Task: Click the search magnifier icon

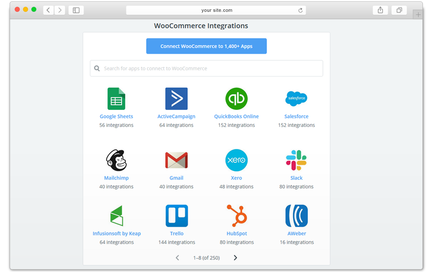Action: point(97,68)
